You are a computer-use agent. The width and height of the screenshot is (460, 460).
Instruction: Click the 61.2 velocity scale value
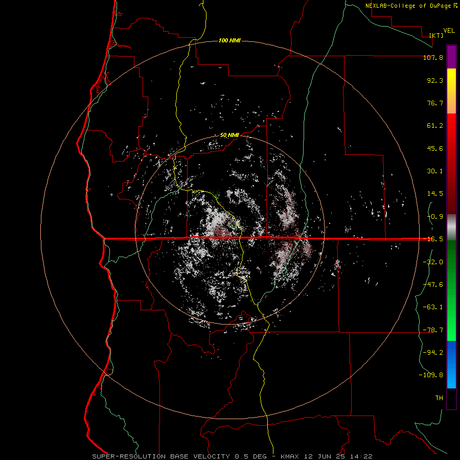click(x=435, y=126)
